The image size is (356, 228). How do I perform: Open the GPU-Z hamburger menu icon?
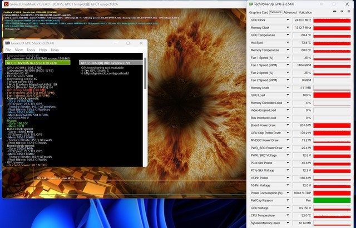pyautogui.click(x=348, y=12)
